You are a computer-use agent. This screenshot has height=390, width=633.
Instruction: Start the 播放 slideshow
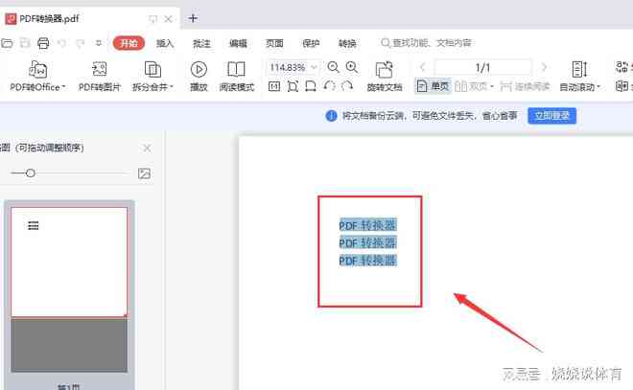pos(199,77)
